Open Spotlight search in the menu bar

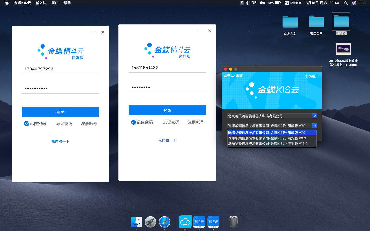(346, 3)
